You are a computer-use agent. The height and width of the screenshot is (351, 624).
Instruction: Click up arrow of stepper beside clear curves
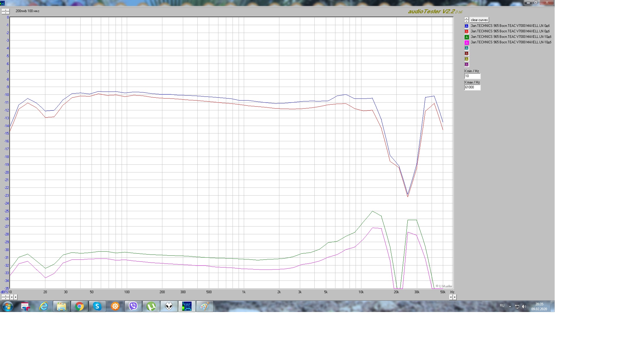467,18
